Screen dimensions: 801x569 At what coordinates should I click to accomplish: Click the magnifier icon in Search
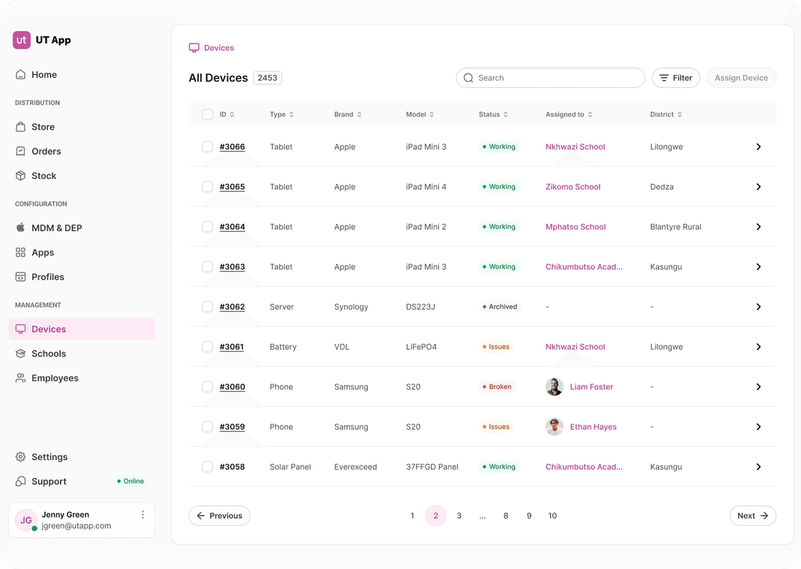pyautogui.click(x=469, y=78)
